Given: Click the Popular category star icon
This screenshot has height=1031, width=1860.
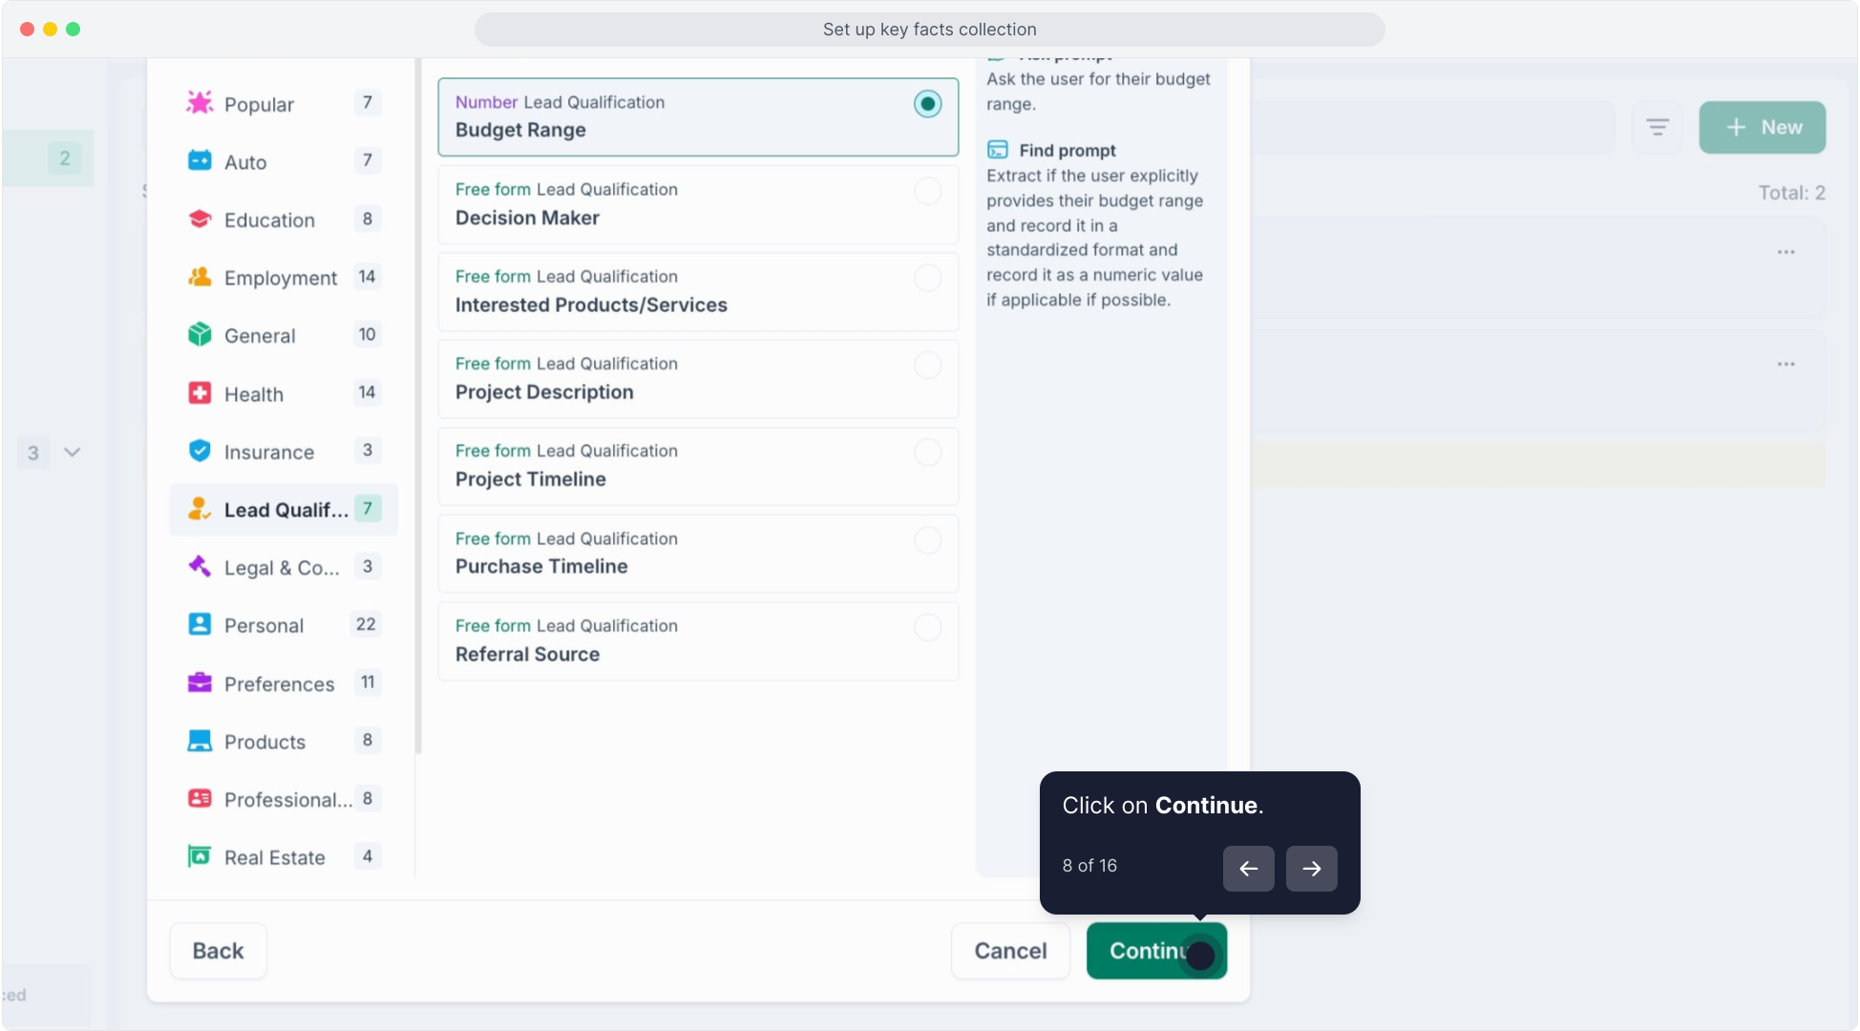Looking at the screenshot, I should click(200, 103).
